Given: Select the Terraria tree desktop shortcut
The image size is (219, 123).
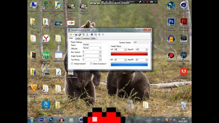Looking at the screenshot, I should coord(46,6).
